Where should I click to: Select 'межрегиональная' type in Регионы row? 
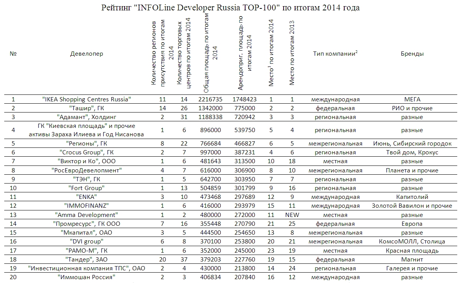[335, 144]
